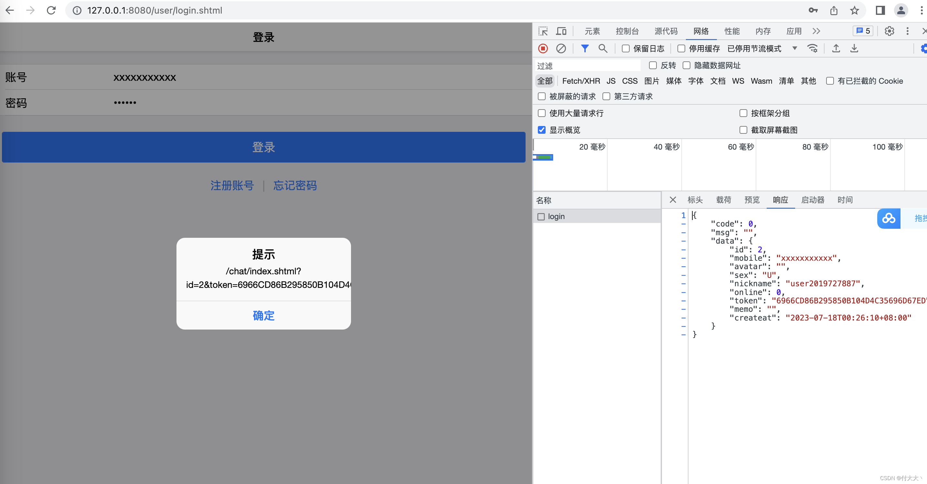The height and width of the screenshot is (484, 927).
Task: Open the network search magnifier icon
Action: pos(603,48)
